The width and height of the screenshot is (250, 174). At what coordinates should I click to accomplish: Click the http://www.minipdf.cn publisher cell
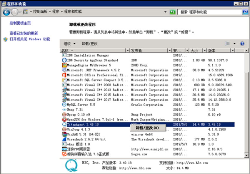coord(149,149)
